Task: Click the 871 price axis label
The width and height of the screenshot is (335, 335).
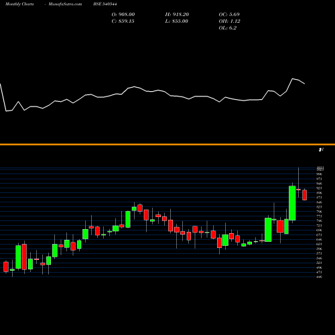Action: point(320,198)
